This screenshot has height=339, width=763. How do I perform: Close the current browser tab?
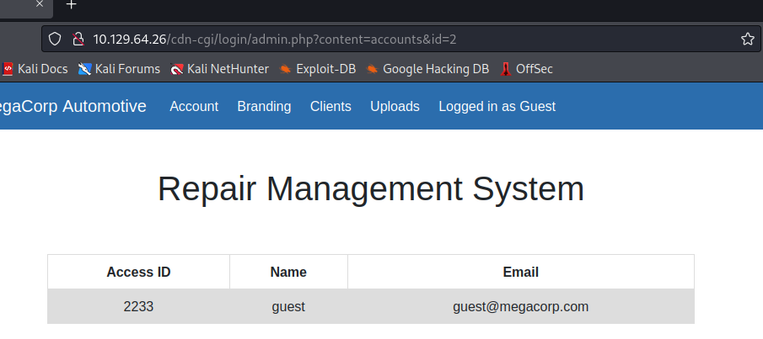(40, 4)
